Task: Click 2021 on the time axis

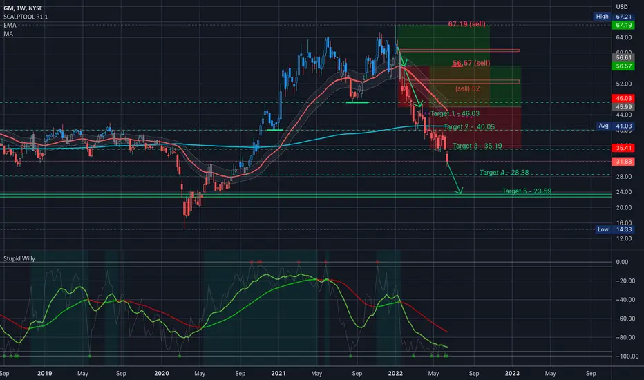Action: pos(278,373)
